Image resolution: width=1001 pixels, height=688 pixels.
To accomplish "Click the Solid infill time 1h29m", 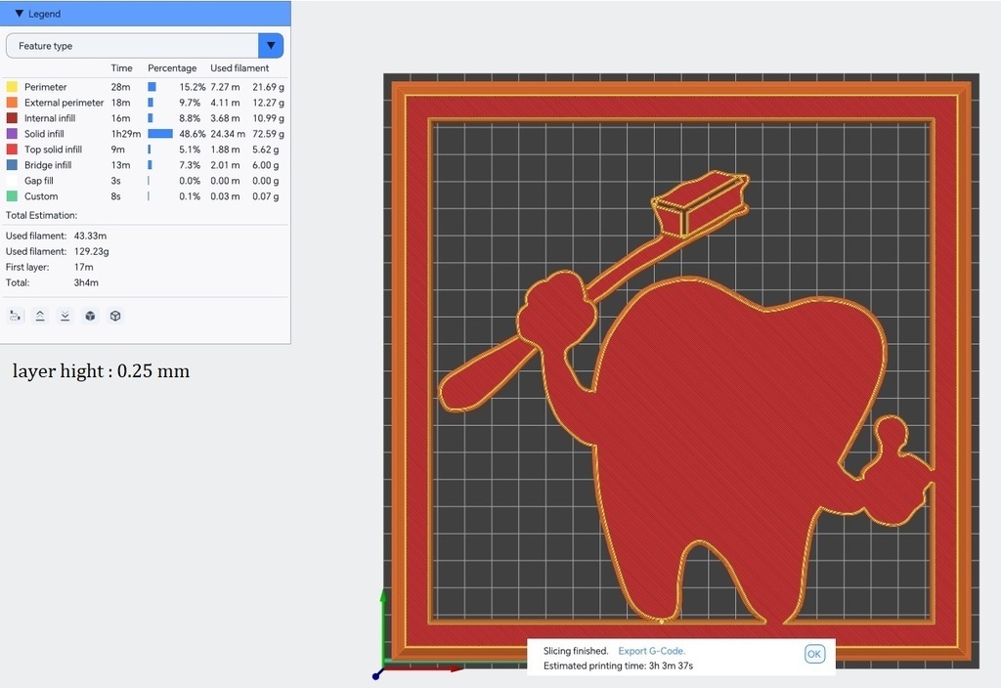I will 126,133.
